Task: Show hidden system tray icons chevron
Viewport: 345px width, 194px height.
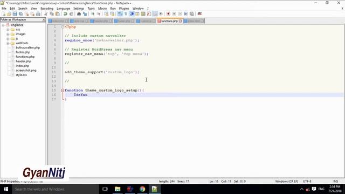Action: tap(302, 189)
